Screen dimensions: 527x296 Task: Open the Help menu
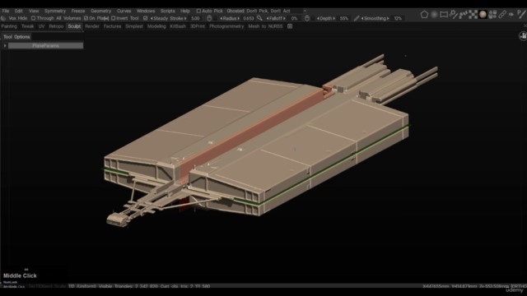185,11
